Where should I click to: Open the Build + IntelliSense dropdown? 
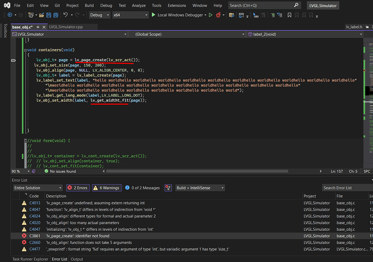pos(200,188)
